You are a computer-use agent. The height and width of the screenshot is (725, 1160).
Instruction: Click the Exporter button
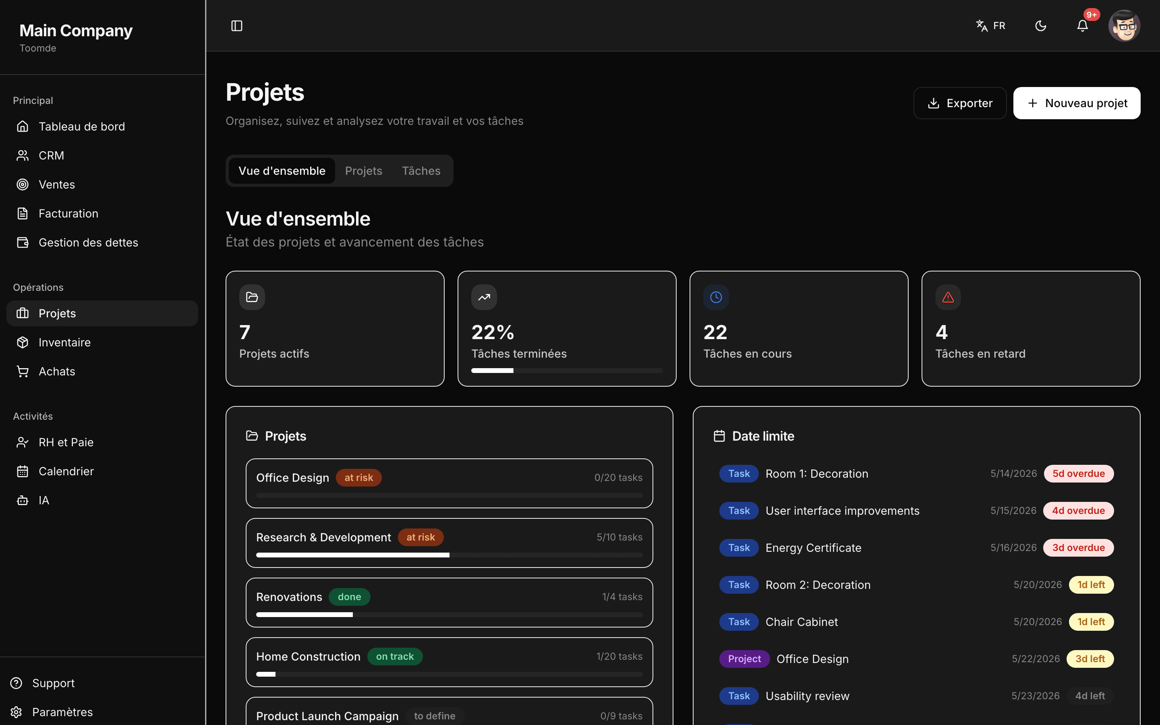pos(960,103)
